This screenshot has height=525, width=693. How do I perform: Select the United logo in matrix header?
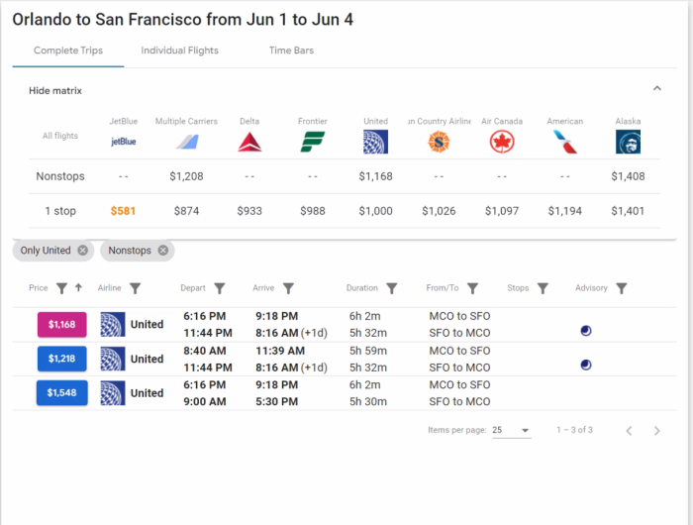tap(375, 142)
